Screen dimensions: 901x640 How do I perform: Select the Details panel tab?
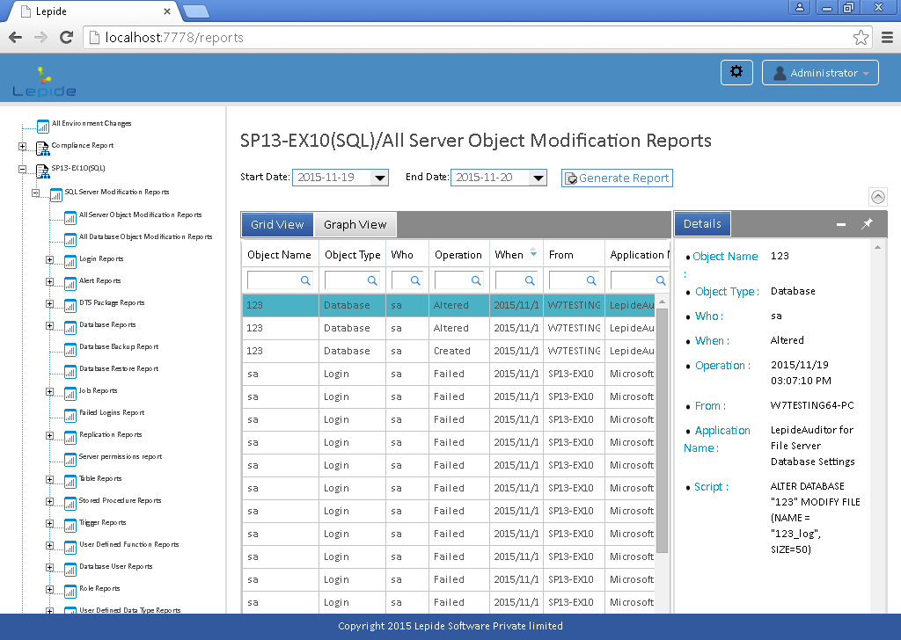pos(702,224)
